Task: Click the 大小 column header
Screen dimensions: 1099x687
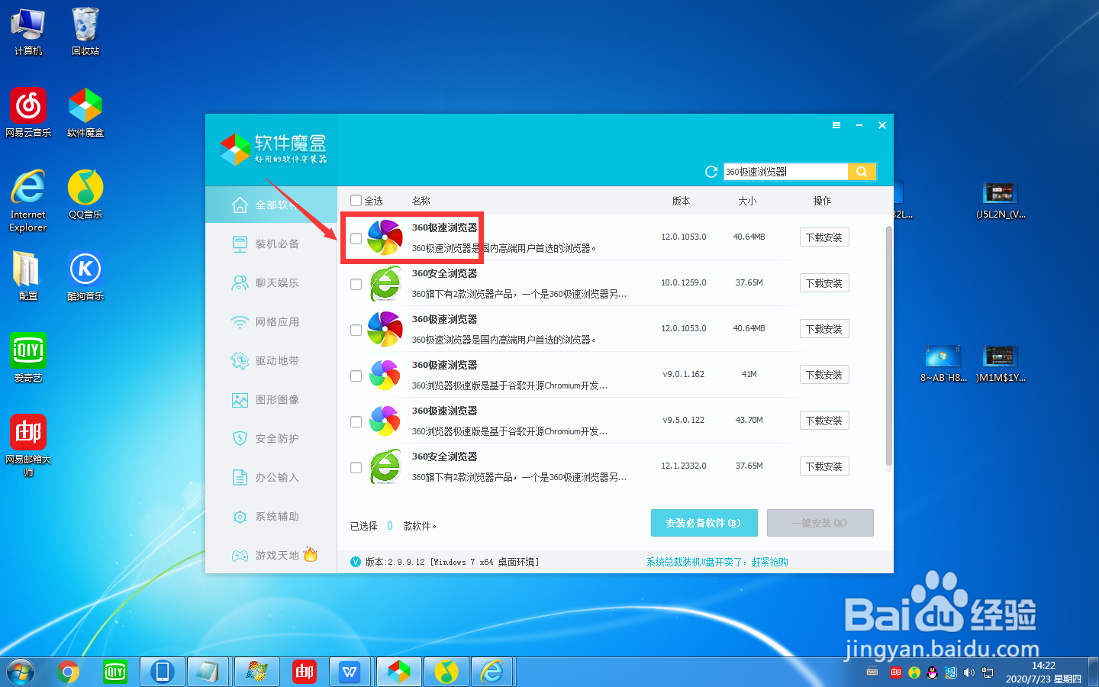Action: [x=747, y=201]
